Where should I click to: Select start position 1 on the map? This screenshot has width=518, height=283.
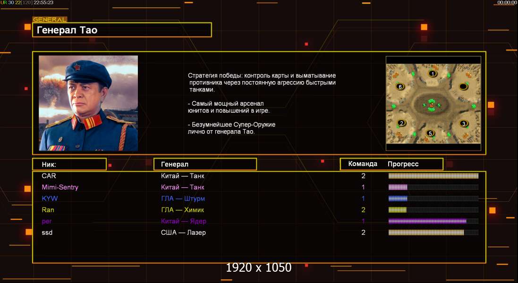(x=433, y=74)
